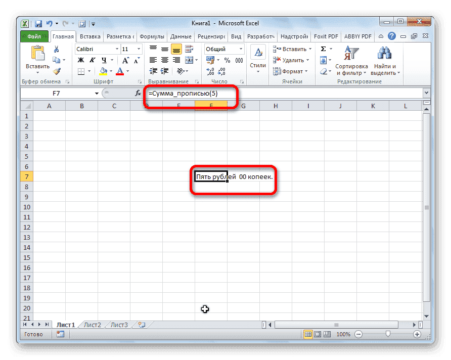Cut the selection with the Scissors icon
451x360 pixels.
pos(55,49)
